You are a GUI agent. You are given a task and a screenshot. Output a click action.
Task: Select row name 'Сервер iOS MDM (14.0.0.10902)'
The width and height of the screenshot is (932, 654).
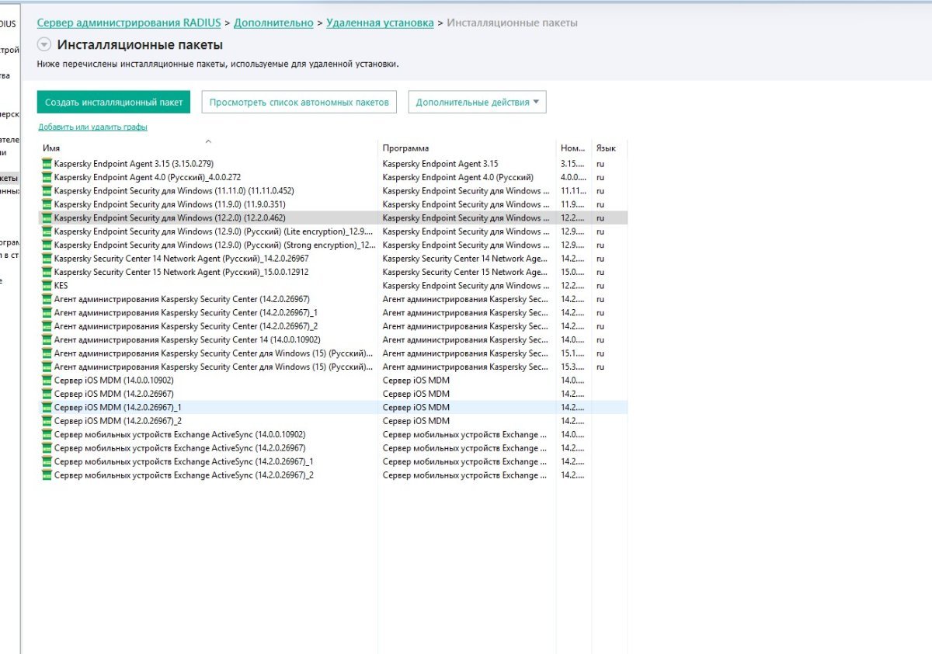[114, 381]
